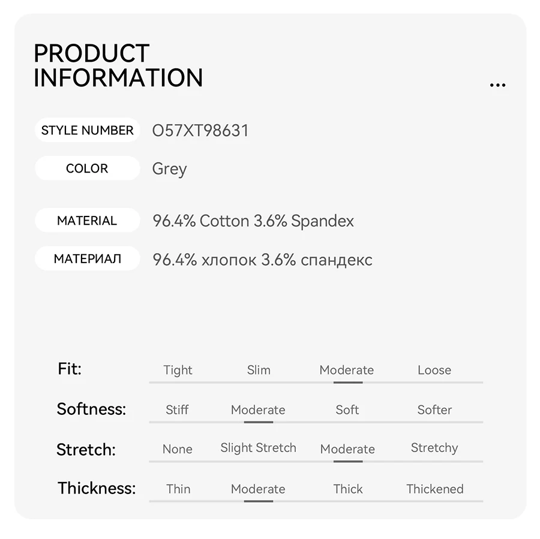Viewport: 540px width, 539px height.
Task: Set Stretch to None
Action: pyautogui.click(x=178, y=449)
